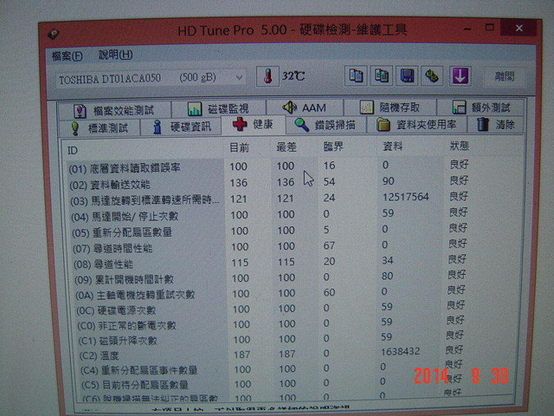Click the save screenshot floppy disk icon
Viewport: 554px width, 416px height.
407,76
